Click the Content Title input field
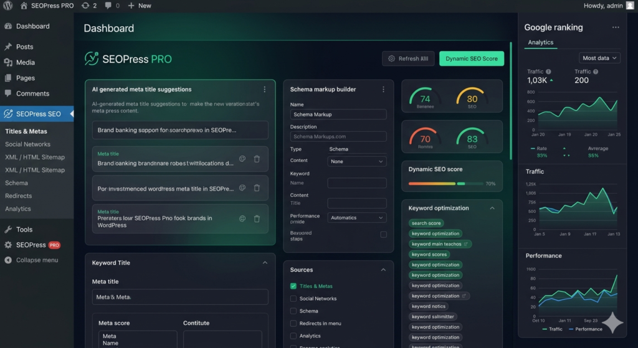This screenshot has height=348, width=638. point(357,204)
